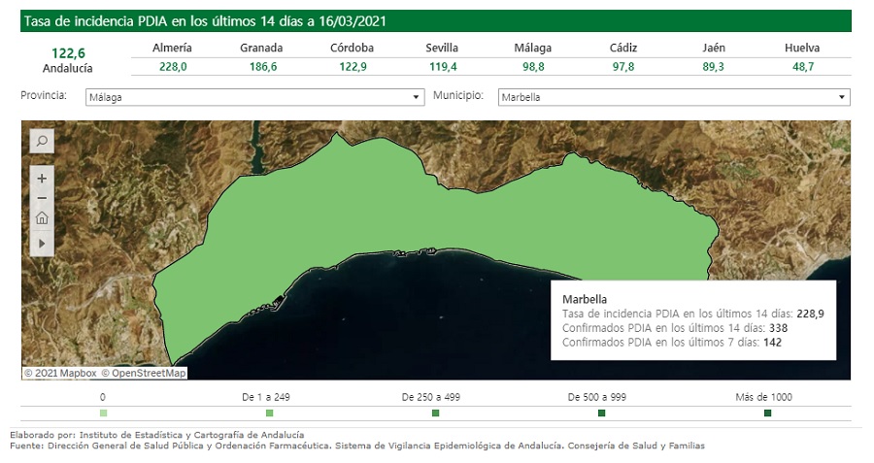Click the 'Elaborado por' credit line
Screen dimensions: 874x463
[157, 435]
